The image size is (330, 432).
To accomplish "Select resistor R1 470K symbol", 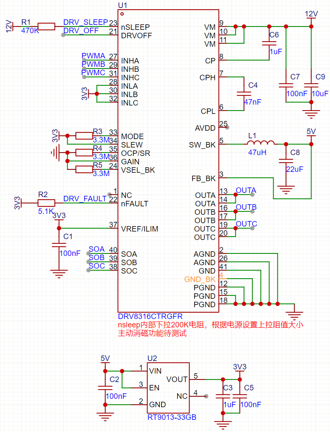I will click(46, 26).
